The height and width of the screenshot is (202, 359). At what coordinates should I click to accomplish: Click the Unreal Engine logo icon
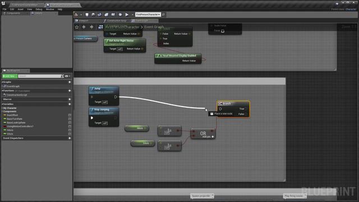pyautogui.click(x=3, y=3)
